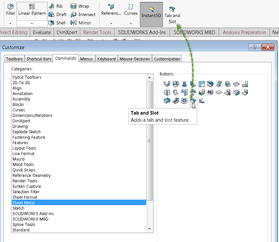This screenshot has width=279, height=242.
Task: Expand the Fillet dropdown arrow
Action: pyautogui.click(x=10, y=23)
